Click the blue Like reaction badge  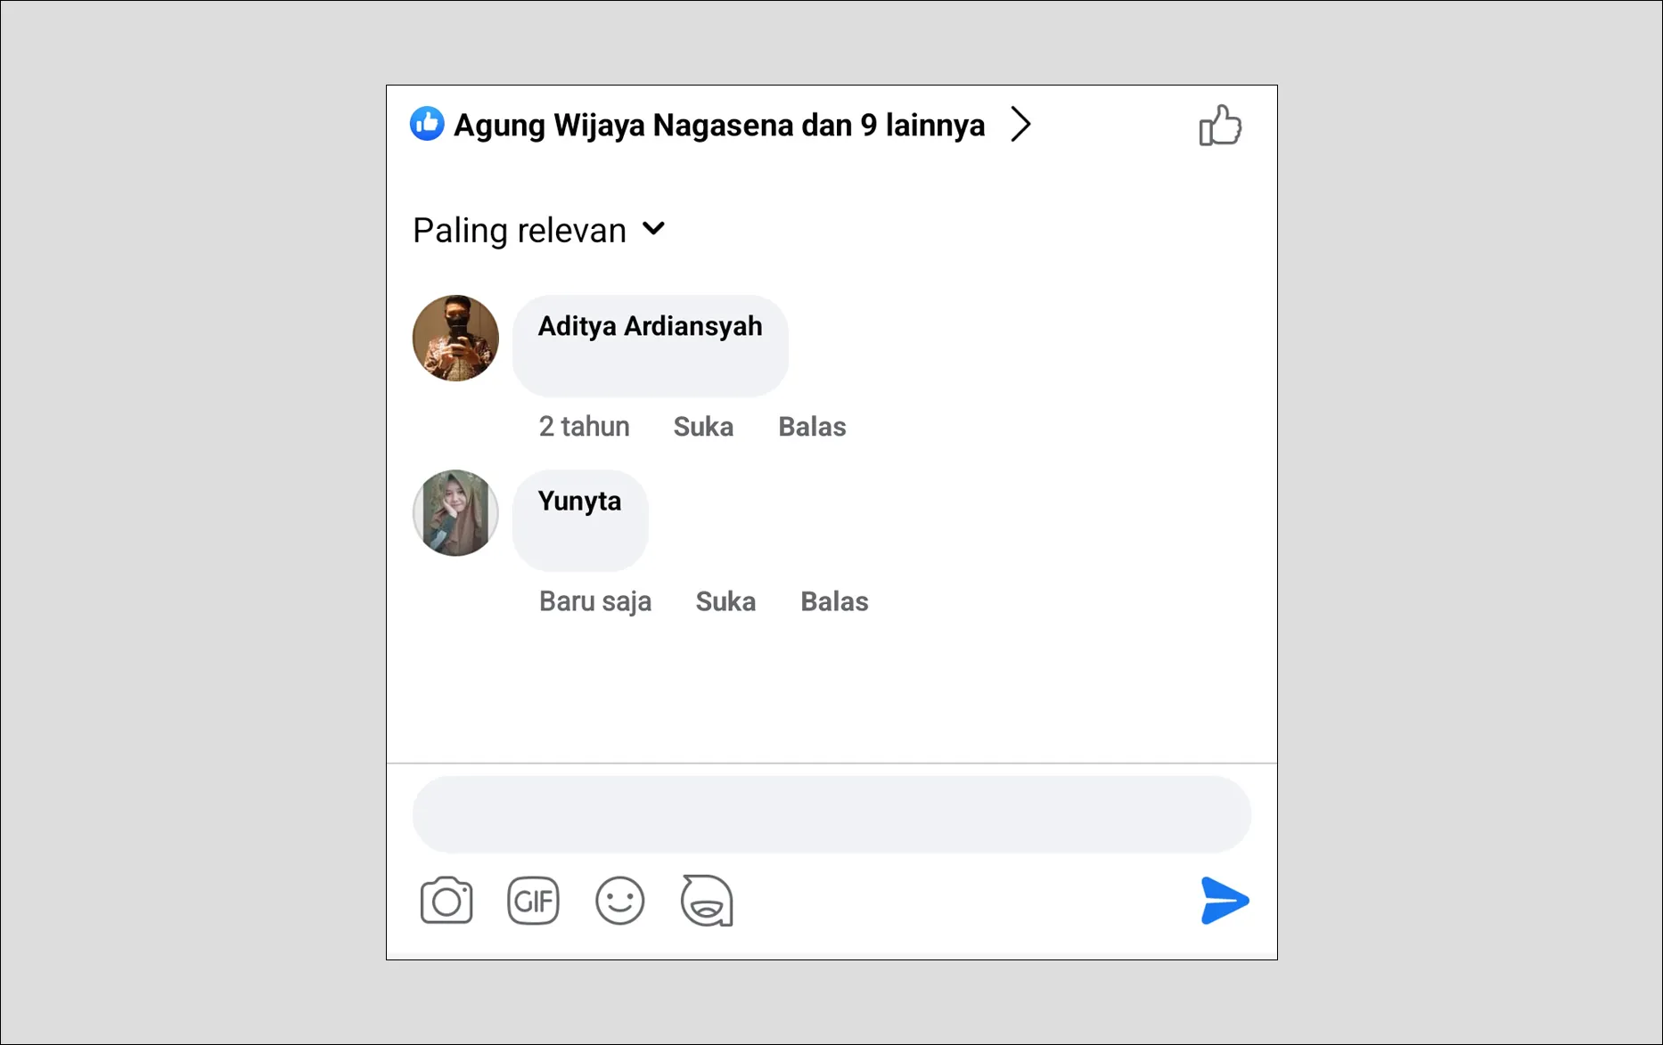point(427,124)
